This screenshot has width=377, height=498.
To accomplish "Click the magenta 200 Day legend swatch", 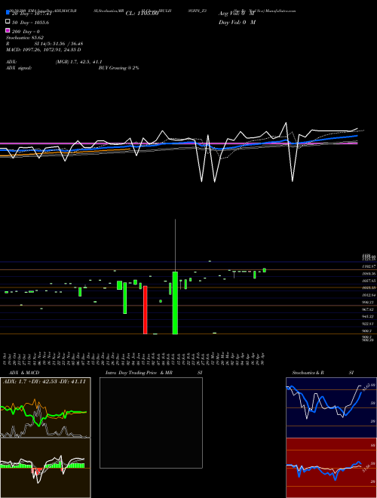I will pos(8,31).
